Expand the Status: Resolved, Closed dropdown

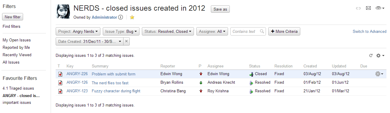tap(168, 31)
